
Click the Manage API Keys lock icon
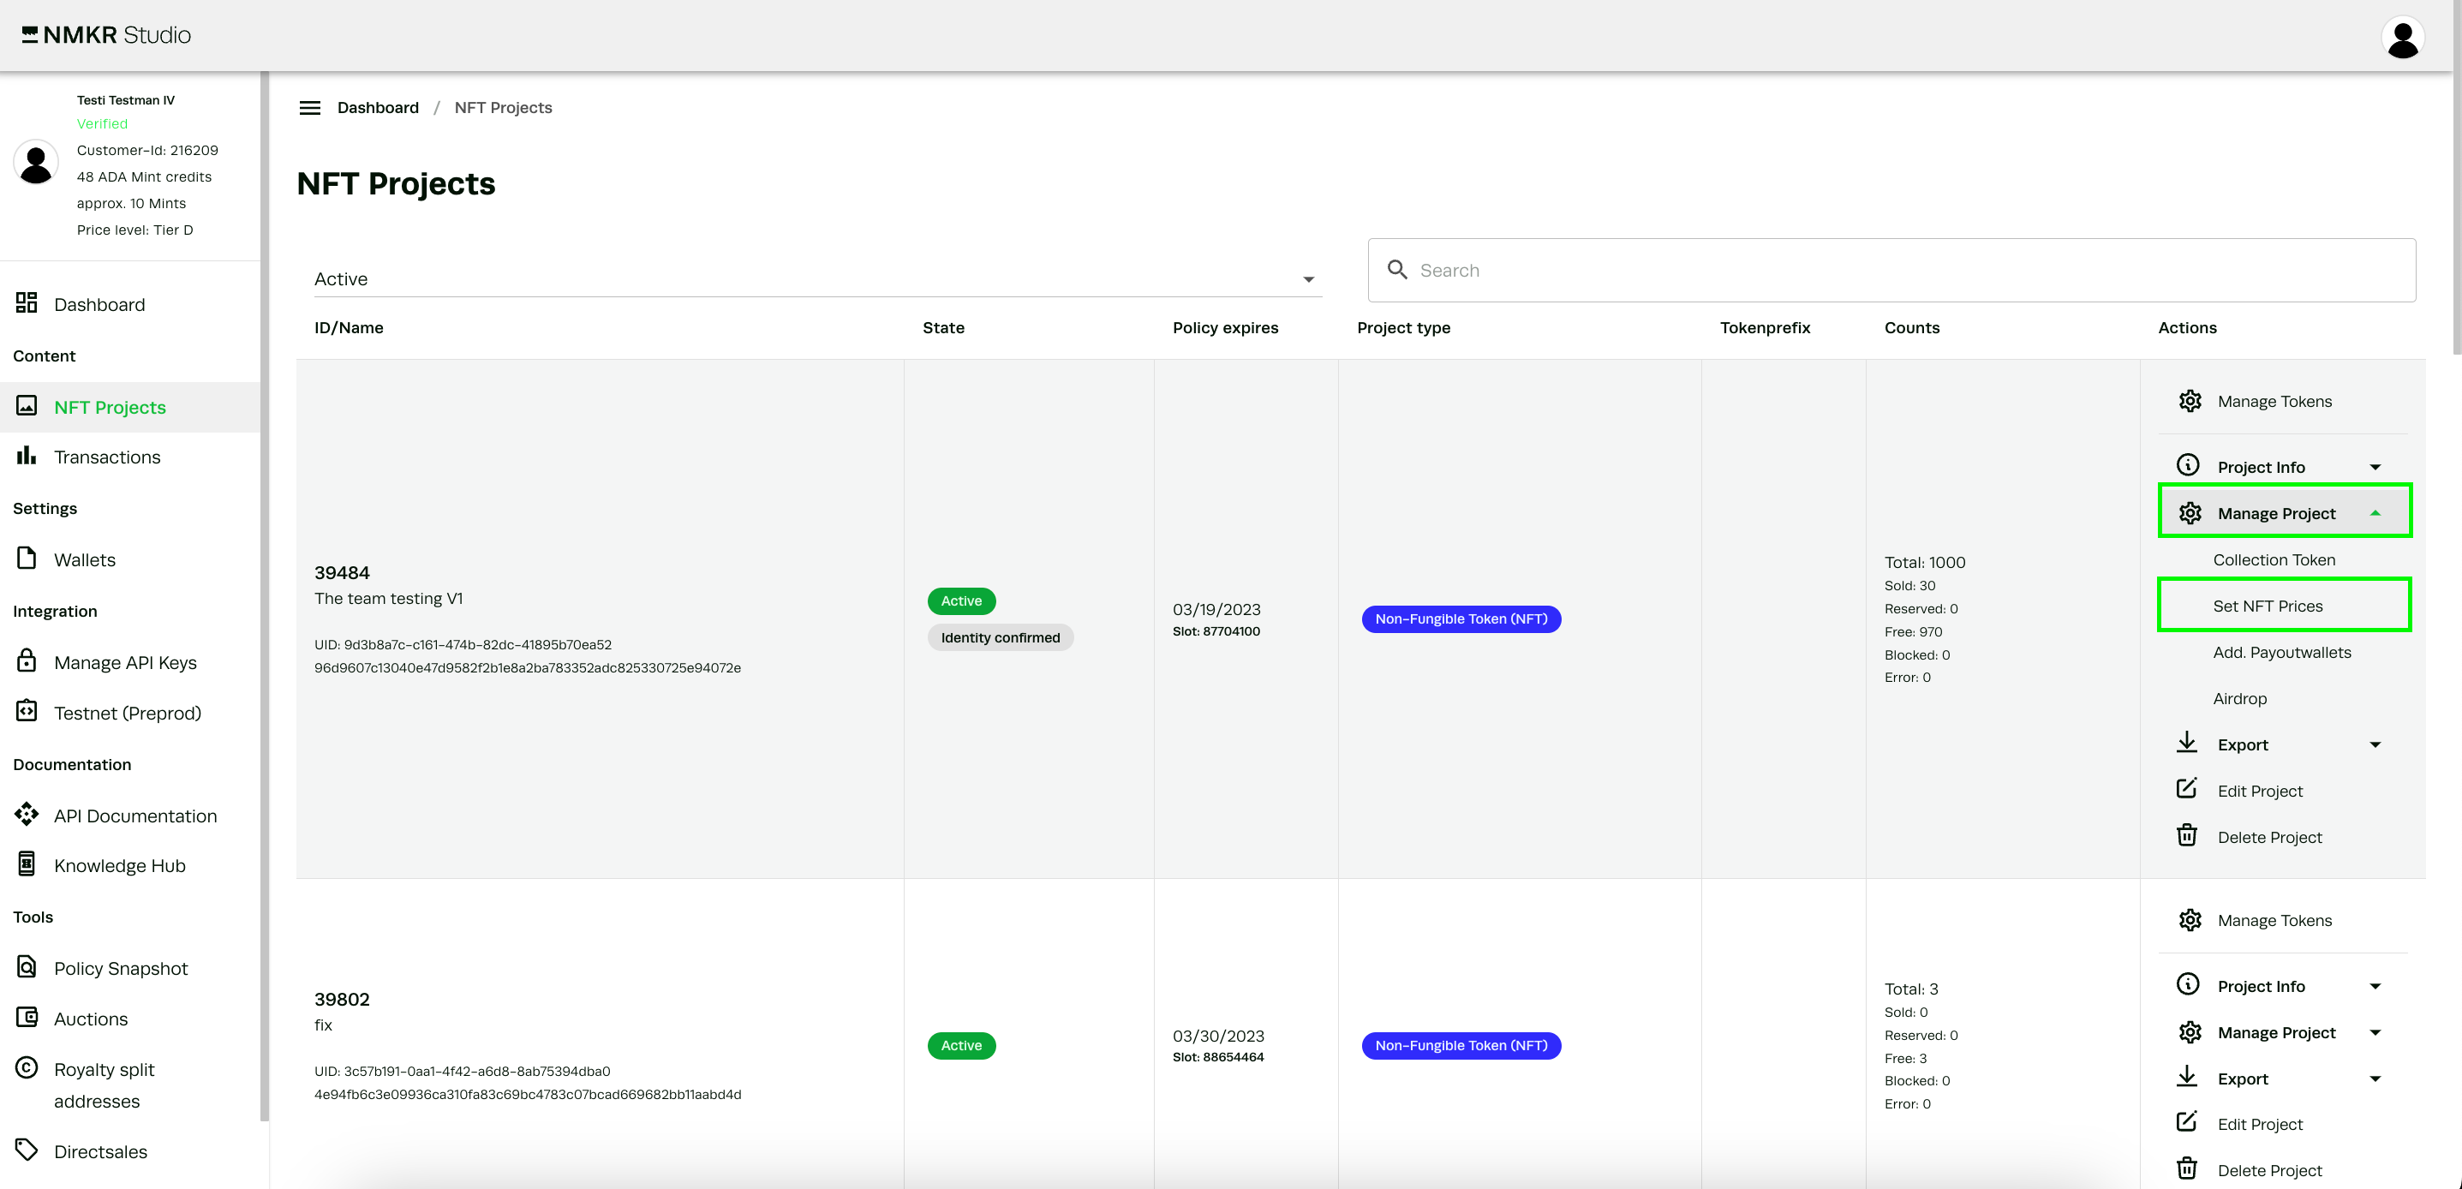point(27,661)
